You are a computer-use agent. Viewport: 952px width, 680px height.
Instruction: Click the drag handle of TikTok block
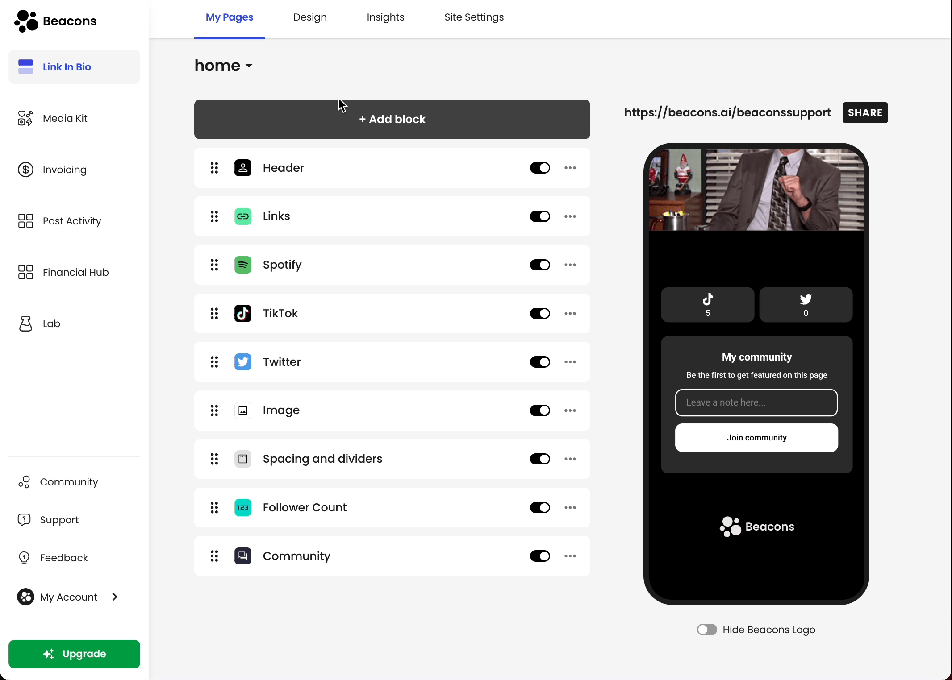[x=214, y=313]
